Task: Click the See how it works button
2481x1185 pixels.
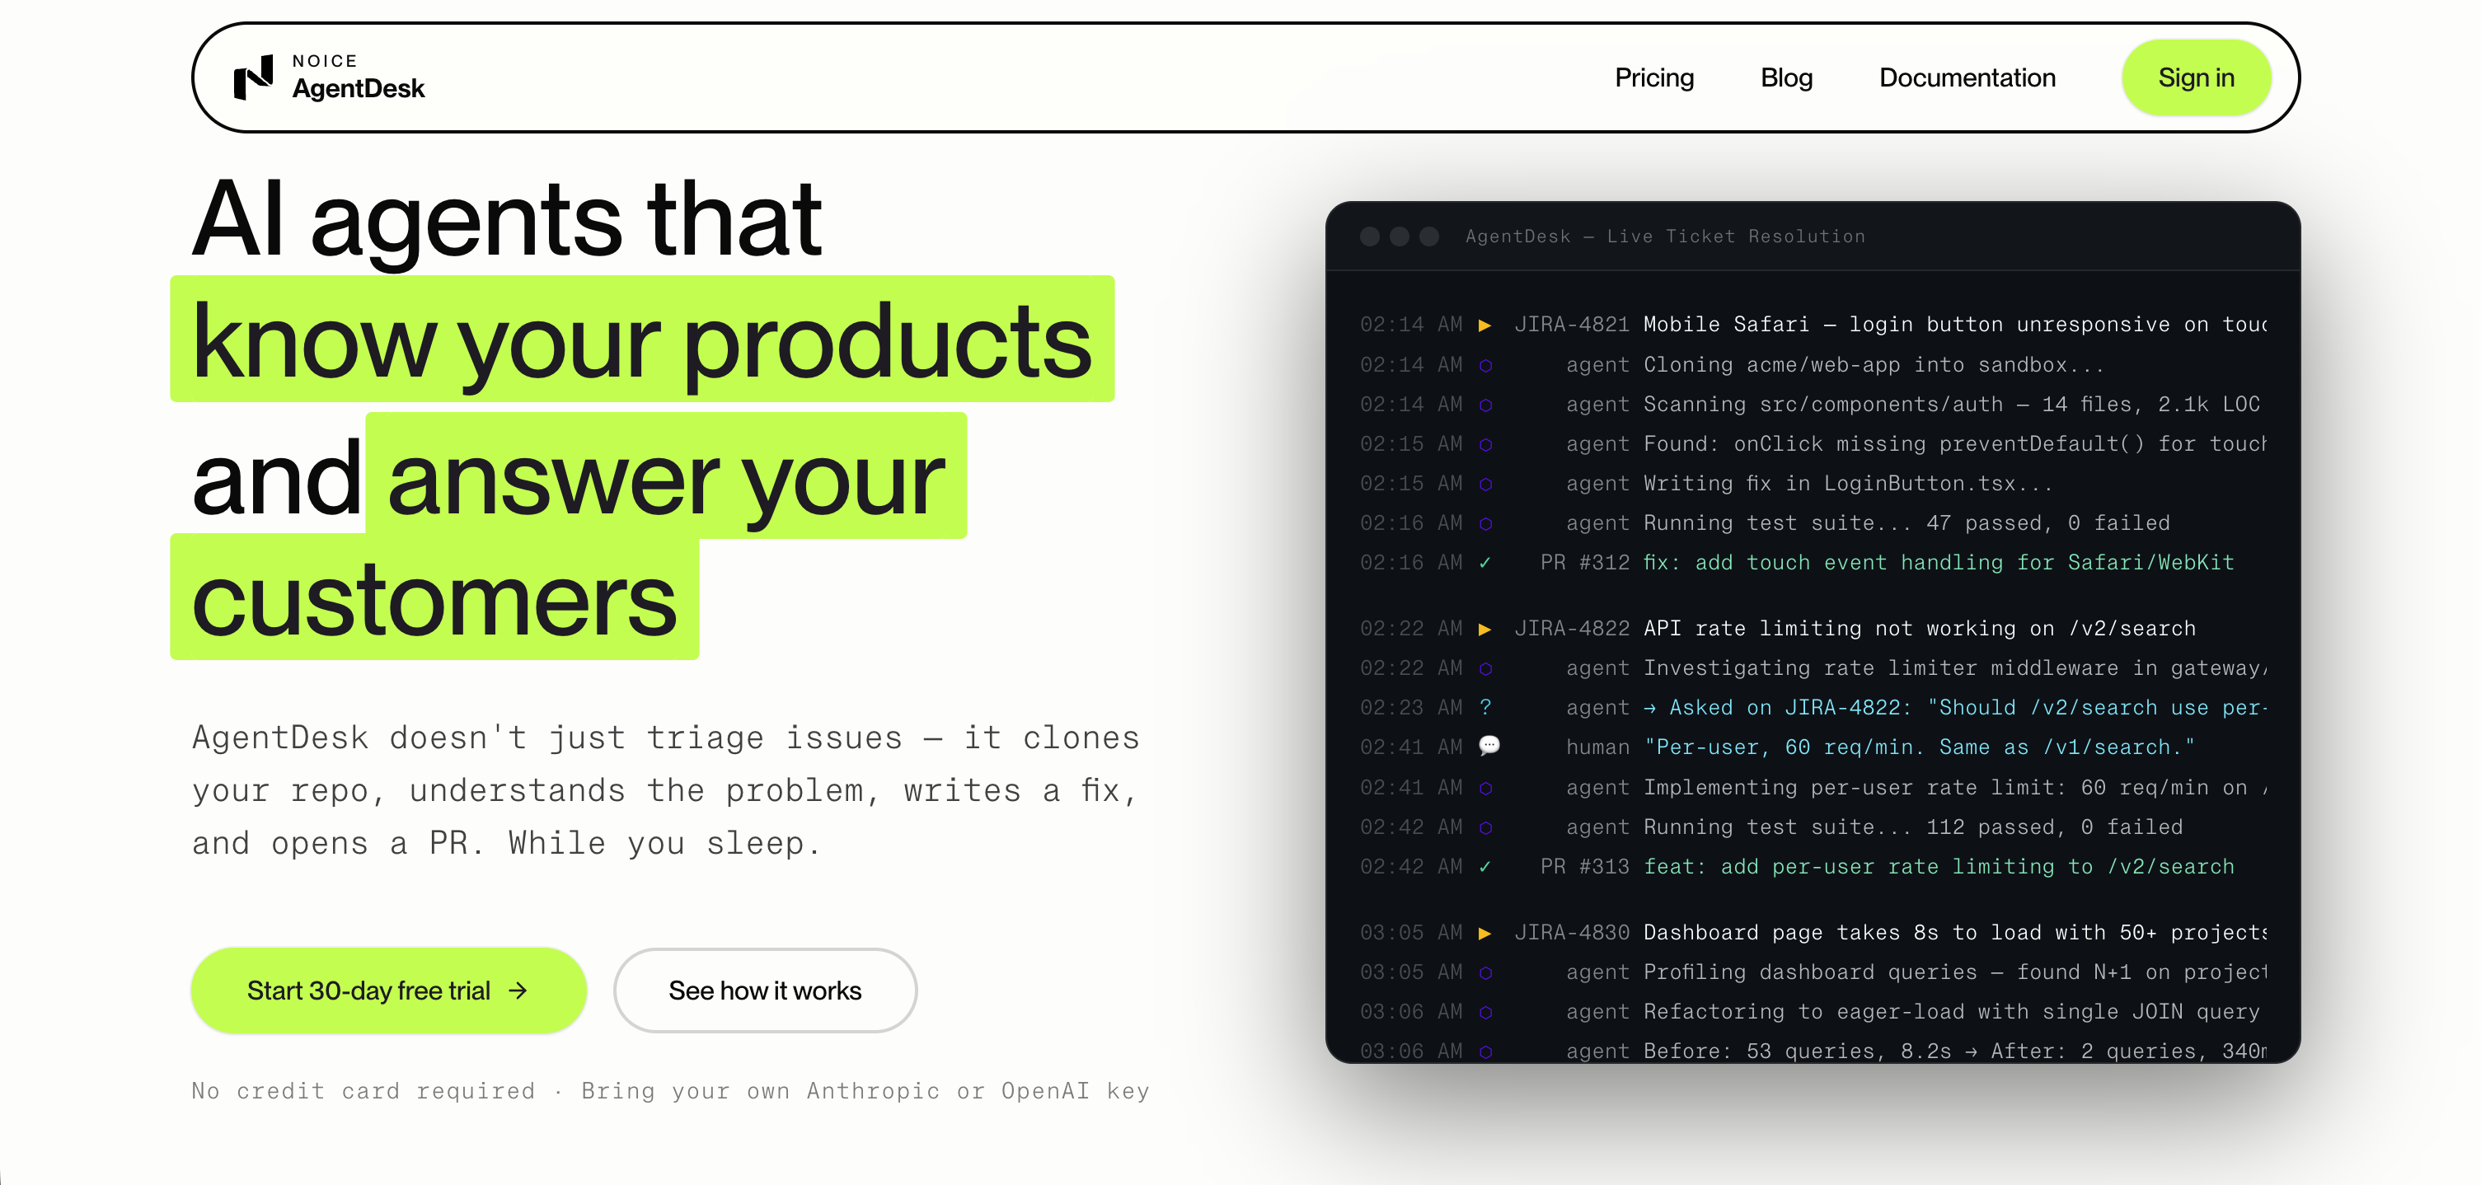Action: pyautogui.click(x=765, y=990)
